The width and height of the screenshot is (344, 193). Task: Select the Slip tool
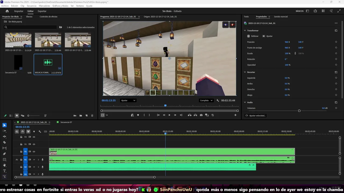click(5, 148)
